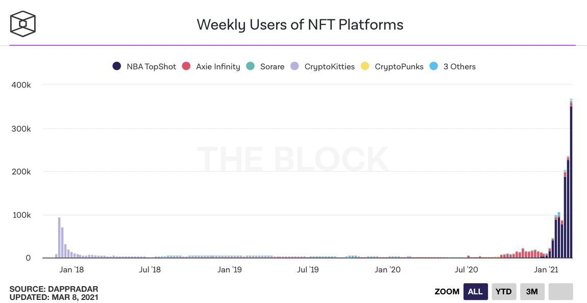
Task: Toggle Axie Infinity red legend dot
Action: [186, 66]
